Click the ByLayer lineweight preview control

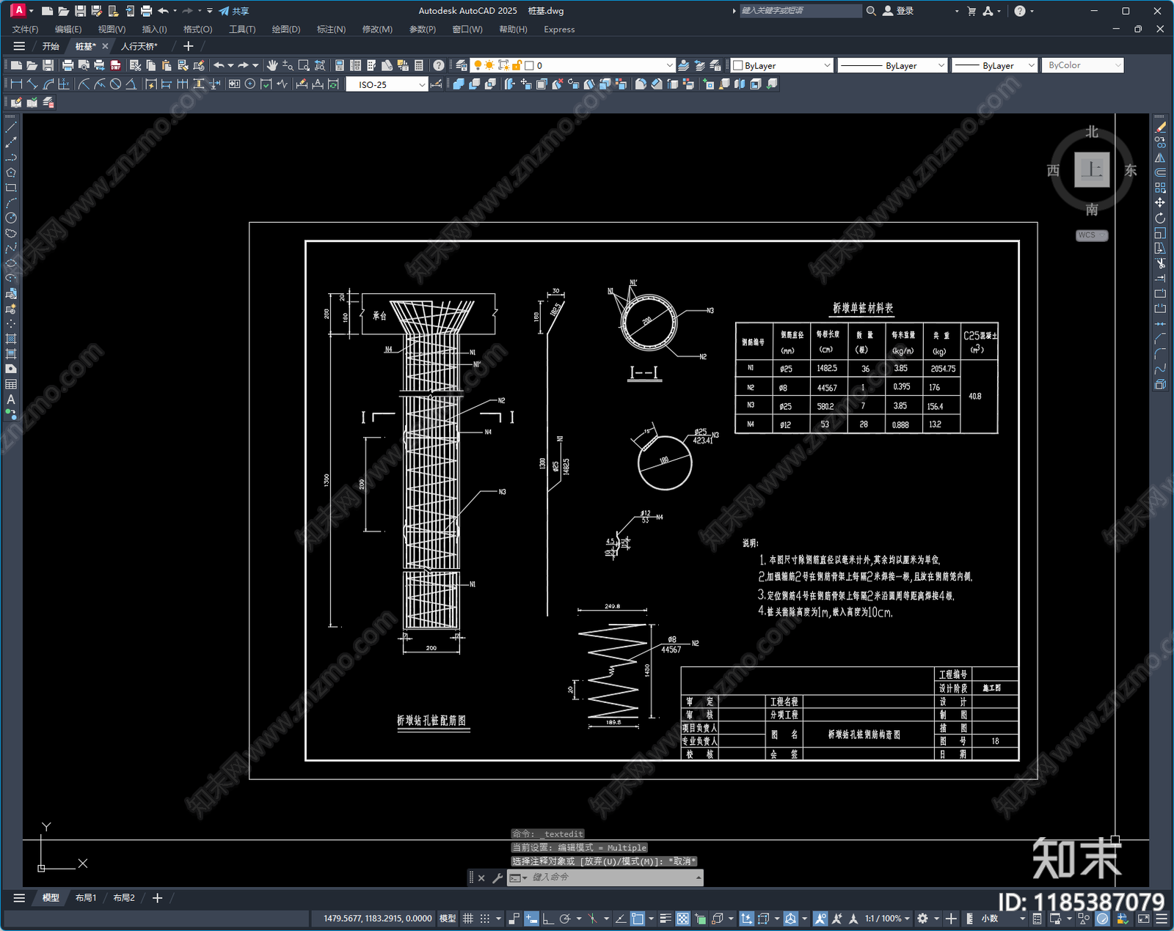click(x=995, y=65)
